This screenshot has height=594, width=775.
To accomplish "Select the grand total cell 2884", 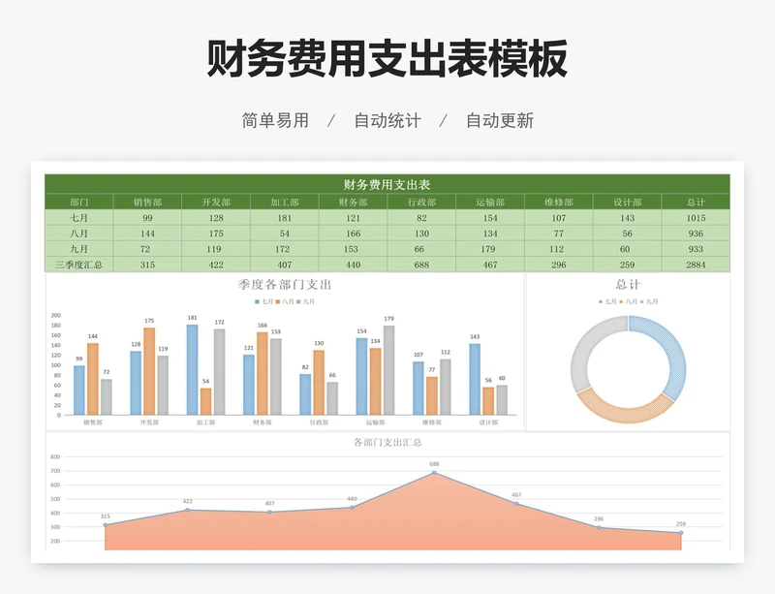I will (x=696, y=265).
